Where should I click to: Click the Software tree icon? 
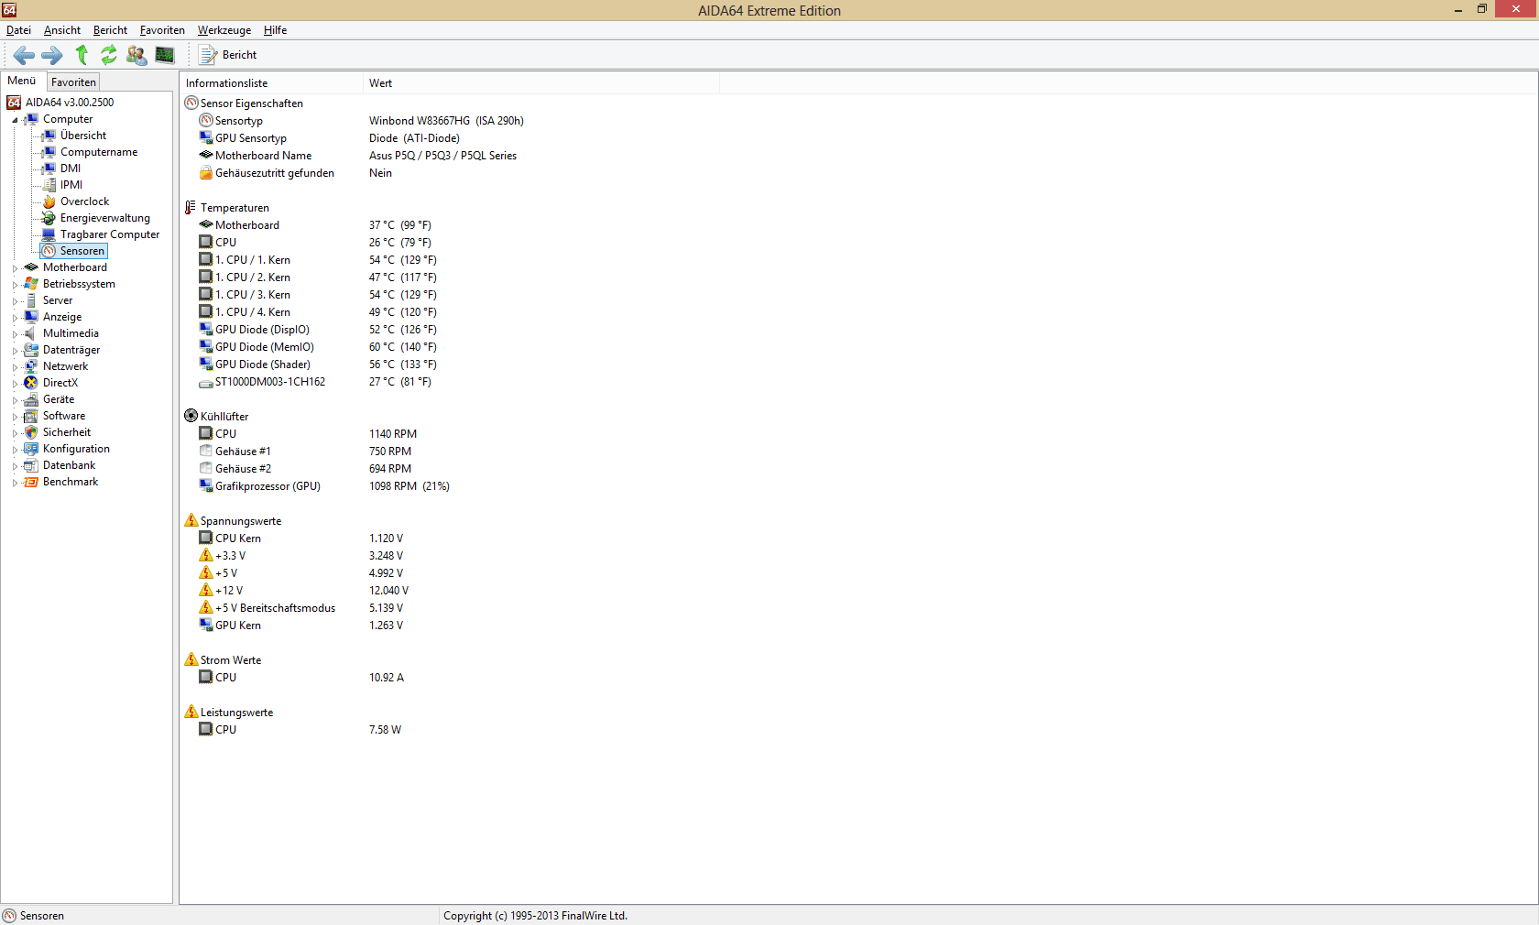pyautogui.click(x=31, y=416)
